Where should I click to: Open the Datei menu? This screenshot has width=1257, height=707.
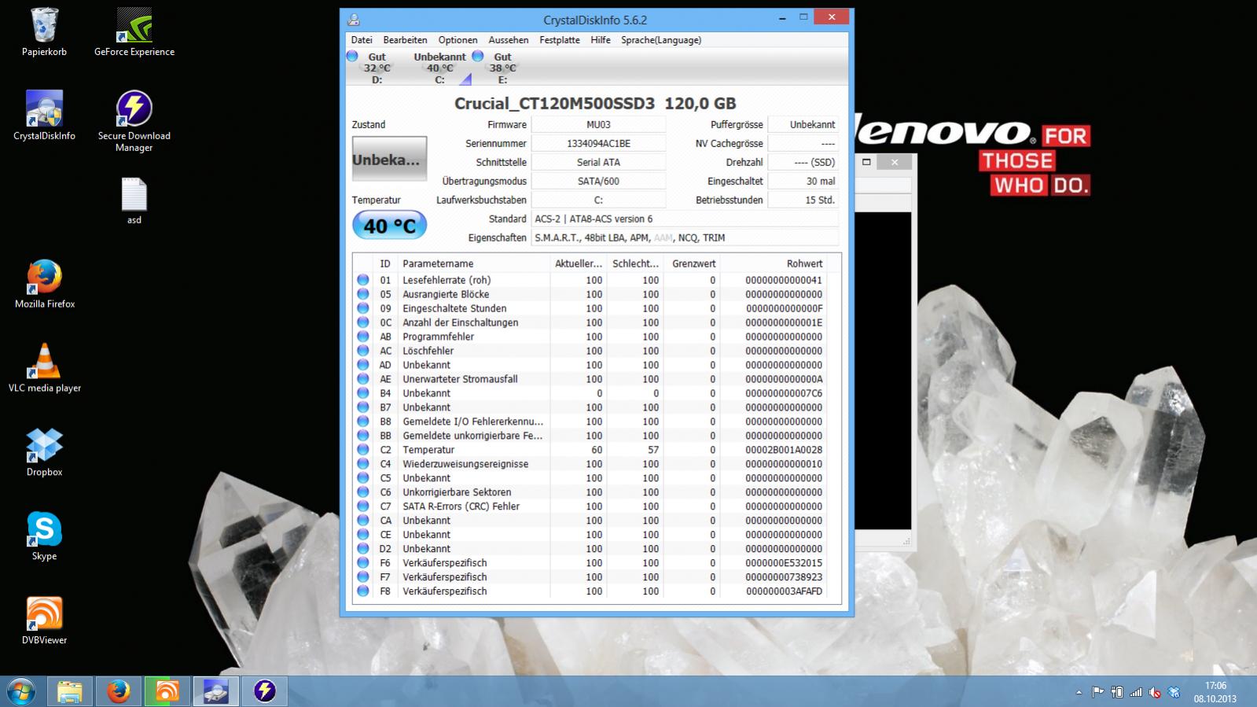pyautogui.click(x=362, y=40)
